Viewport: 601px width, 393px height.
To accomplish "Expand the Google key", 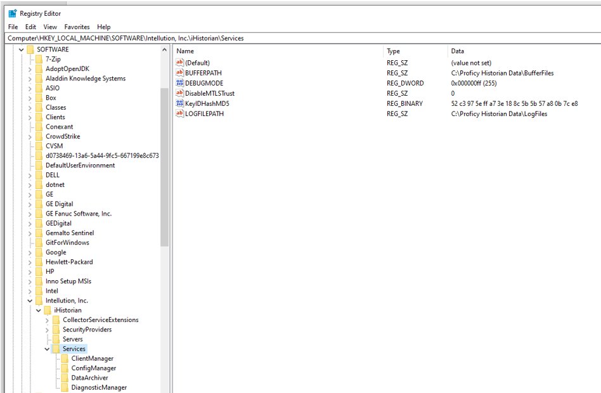I will click(30, 253).
